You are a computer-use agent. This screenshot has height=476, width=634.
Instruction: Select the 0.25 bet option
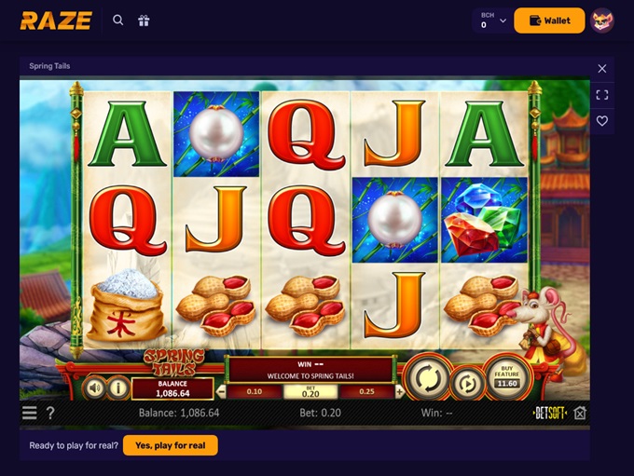[366, 391]
